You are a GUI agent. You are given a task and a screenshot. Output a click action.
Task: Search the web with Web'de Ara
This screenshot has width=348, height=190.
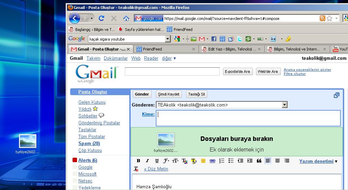coord(268,71)
